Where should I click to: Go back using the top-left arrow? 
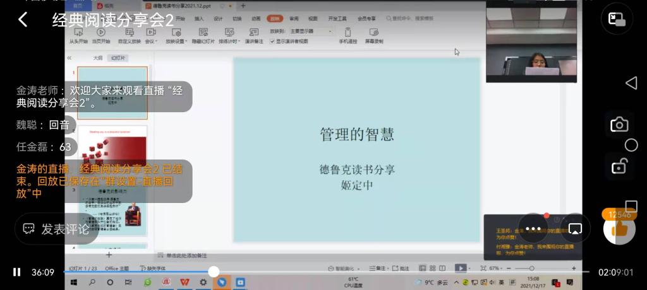pyautogui.click(x=23, y=20)
